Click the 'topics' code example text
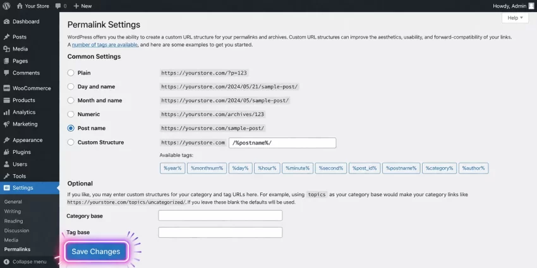The image size is (537, 268). 317,194
